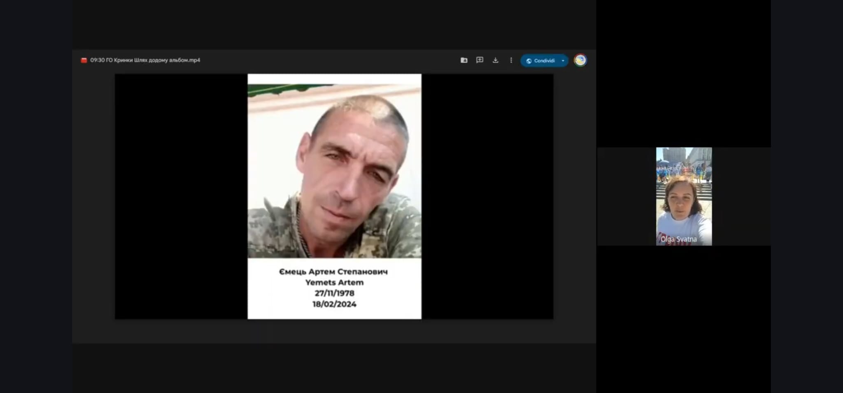The height and width of the screenshot is (393, 843).
Task: Click the black area left of the portrait
Action: [x=181, y=196]
